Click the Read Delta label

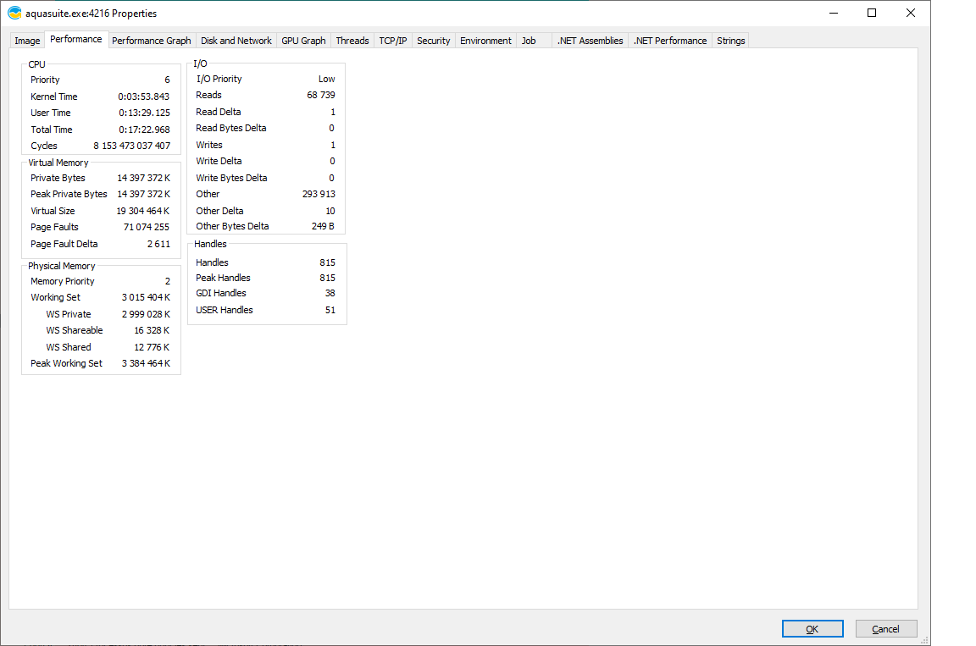219,112
